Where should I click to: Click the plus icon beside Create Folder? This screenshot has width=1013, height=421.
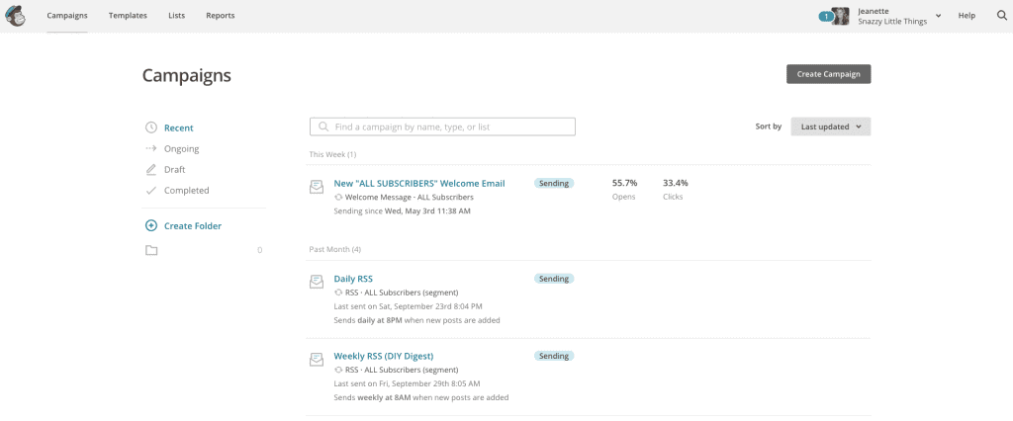coord(151,226)
